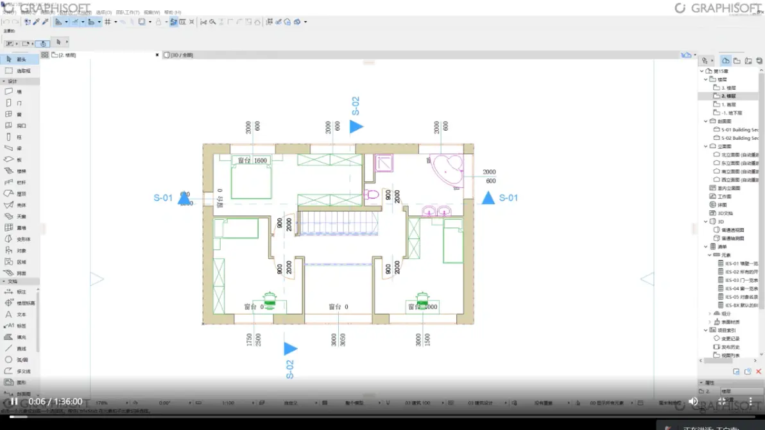Toggle the grid snap icon in toolbar
Screen dimensions: 765x430
click(x=108, y=21)
